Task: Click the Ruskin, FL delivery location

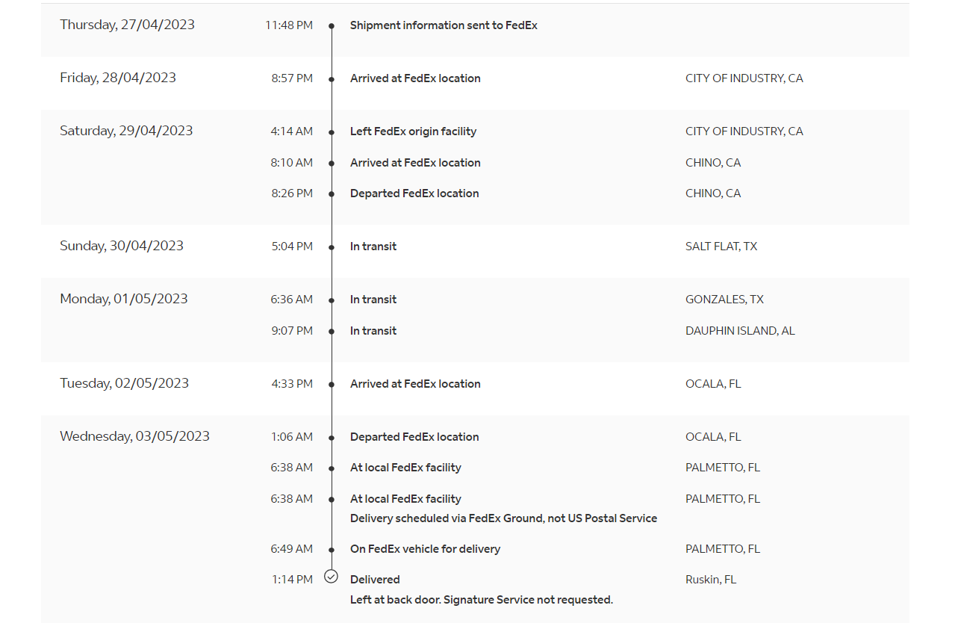Action: click(x=711, y=580)
